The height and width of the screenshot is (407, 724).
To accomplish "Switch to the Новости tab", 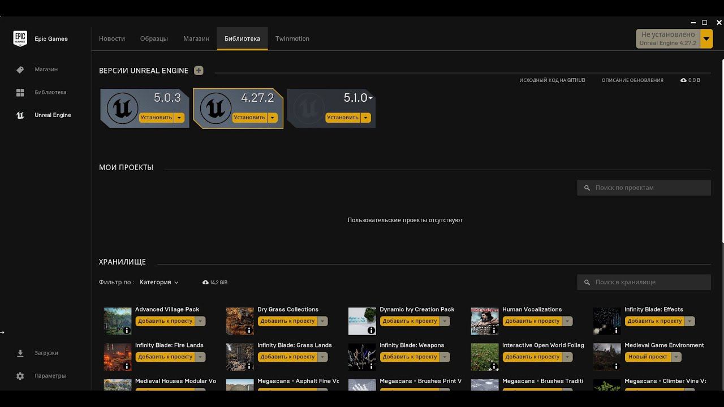I will [112, 38].
